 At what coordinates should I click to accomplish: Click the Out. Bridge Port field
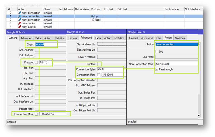point(112,93)
